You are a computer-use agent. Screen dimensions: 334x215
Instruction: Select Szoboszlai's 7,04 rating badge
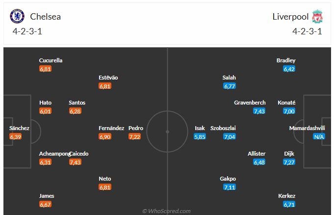tap(230, 136)
